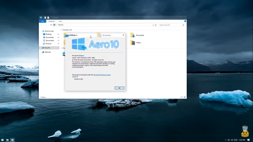
Task: Click File Explorer on the taskbar
Action: pos(8,140)
